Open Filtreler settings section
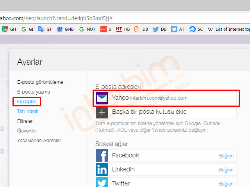The image size is (250, 187). 25,121
